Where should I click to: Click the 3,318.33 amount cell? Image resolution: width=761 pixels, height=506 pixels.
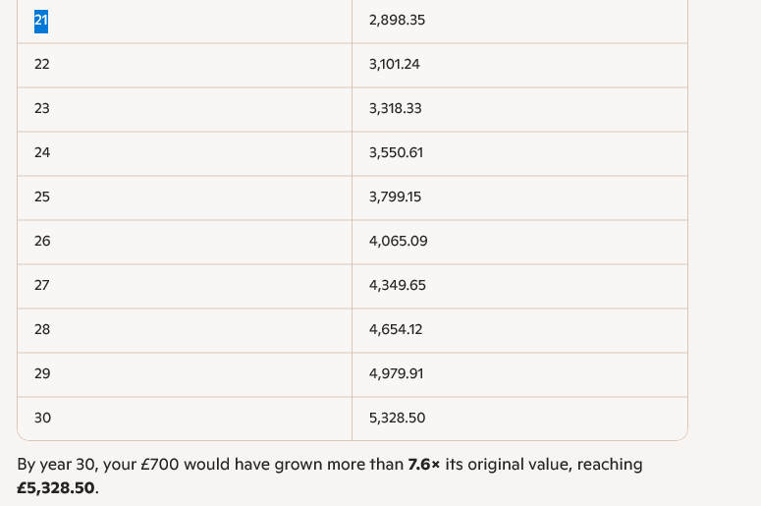pyautogui.click(x=396, y=109)
